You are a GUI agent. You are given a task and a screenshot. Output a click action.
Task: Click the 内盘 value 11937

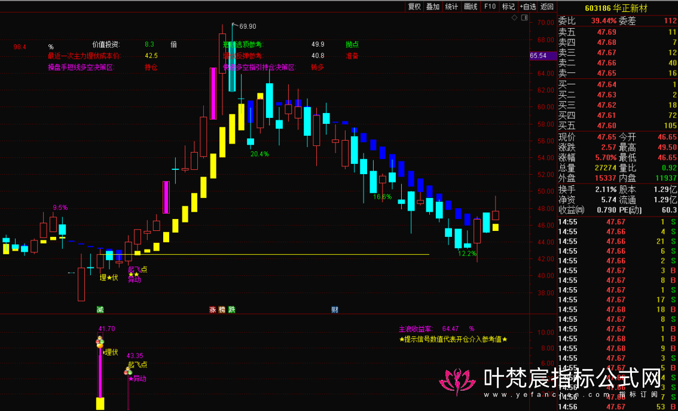click(667, 178)
